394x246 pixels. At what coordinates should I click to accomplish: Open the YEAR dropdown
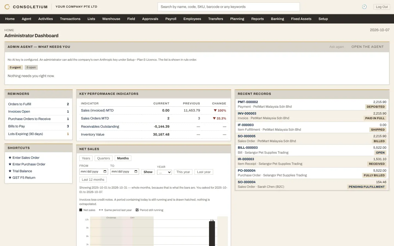[x=164, y=172]
